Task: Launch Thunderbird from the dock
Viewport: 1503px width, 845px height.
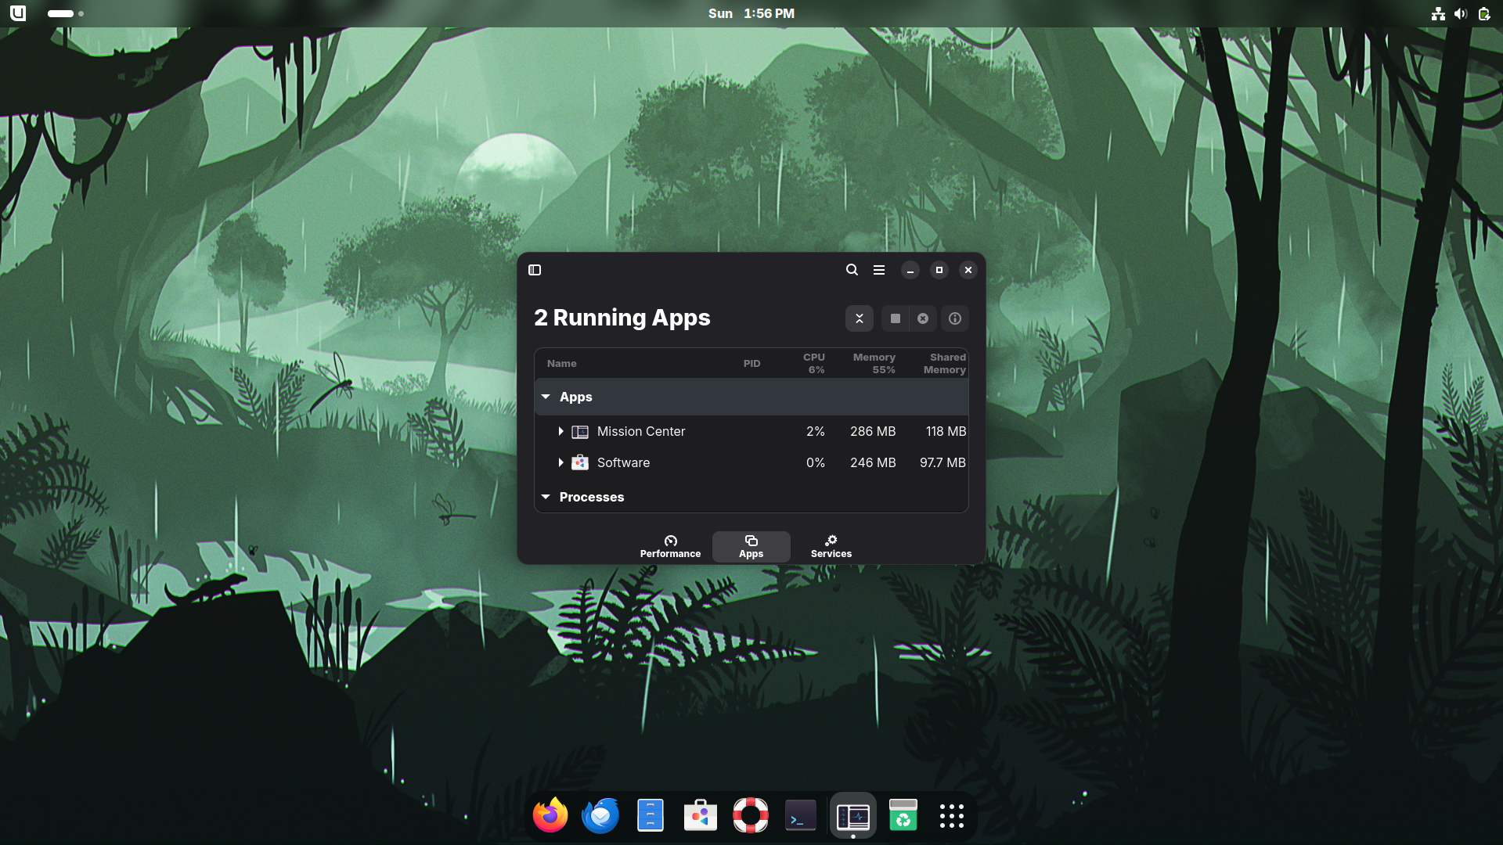Action: (600, 816)
